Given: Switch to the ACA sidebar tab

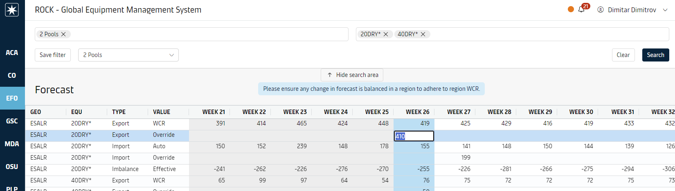Looking at the screenshot, I should pyautogui.click(x=12, y=53).
